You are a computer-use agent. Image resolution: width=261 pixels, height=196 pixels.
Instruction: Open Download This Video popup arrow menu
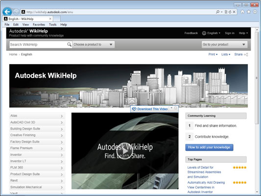click(171, 108)
